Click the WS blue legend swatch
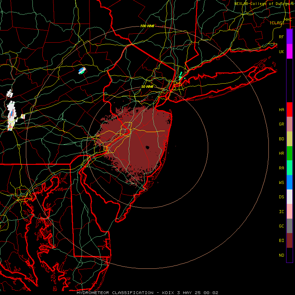 point(289,182)
